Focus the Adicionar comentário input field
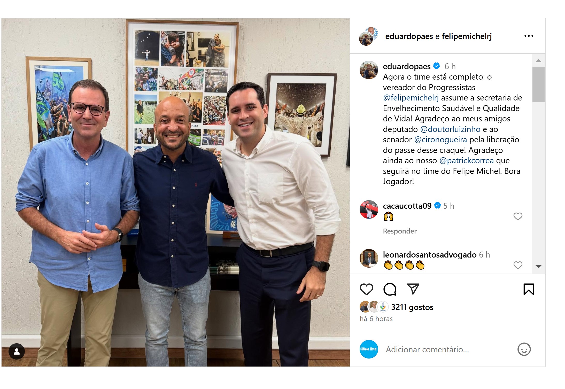 (450, 349)
